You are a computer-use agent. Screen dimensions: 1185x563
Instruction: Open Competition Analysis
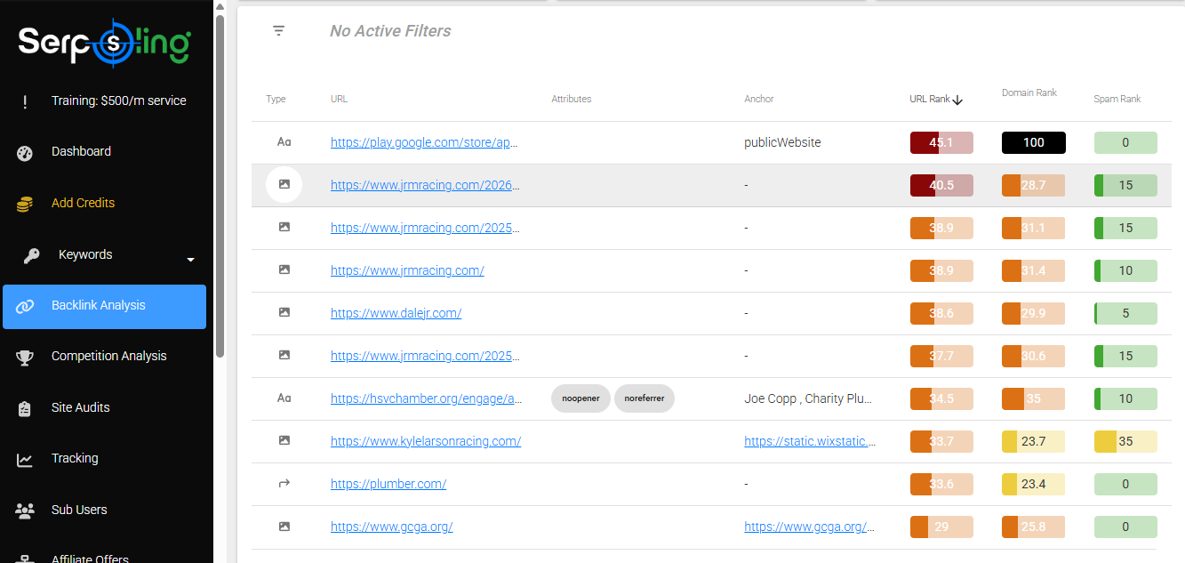click(x=108, y=356)
